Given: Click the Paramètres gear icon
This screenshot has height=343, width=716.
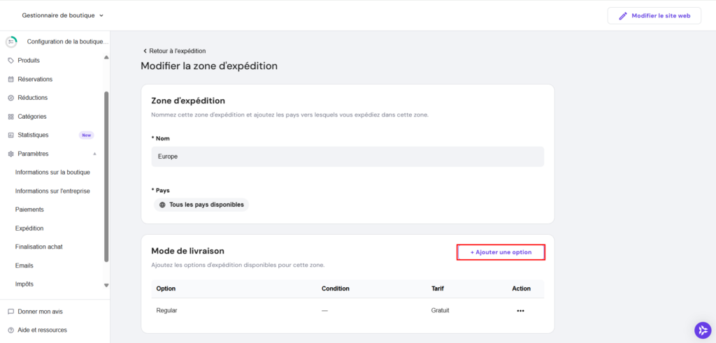Looking at the screenshot, I should point(10,154).
